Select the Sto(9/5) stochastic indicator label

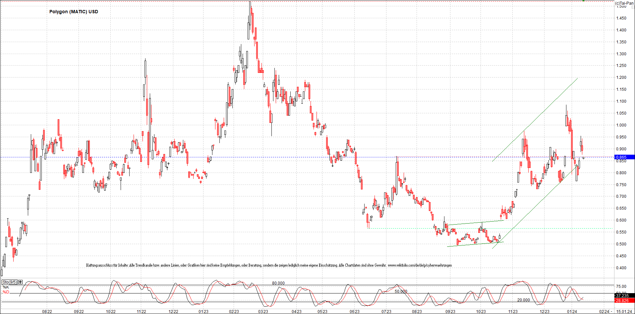pyautogui.click(x=10, y=282)
